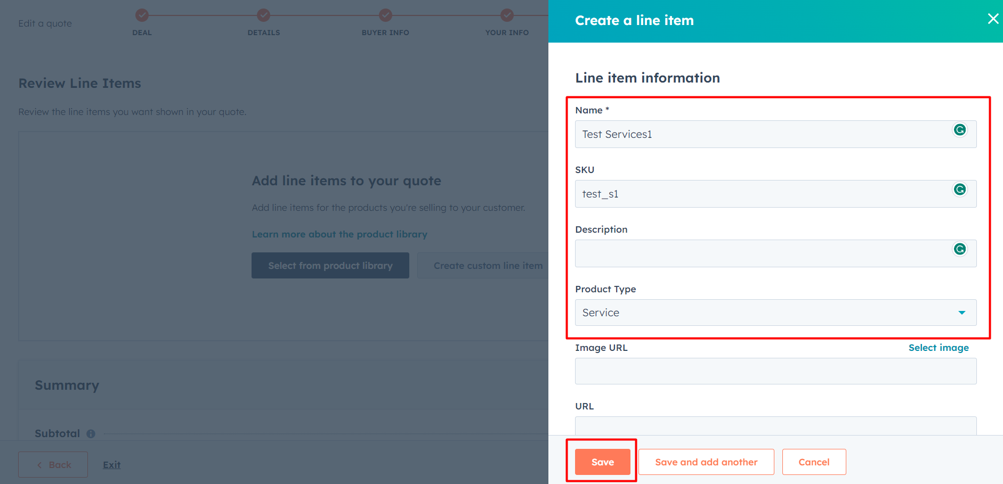Open the Product Type dropdown

coord(775,313)
